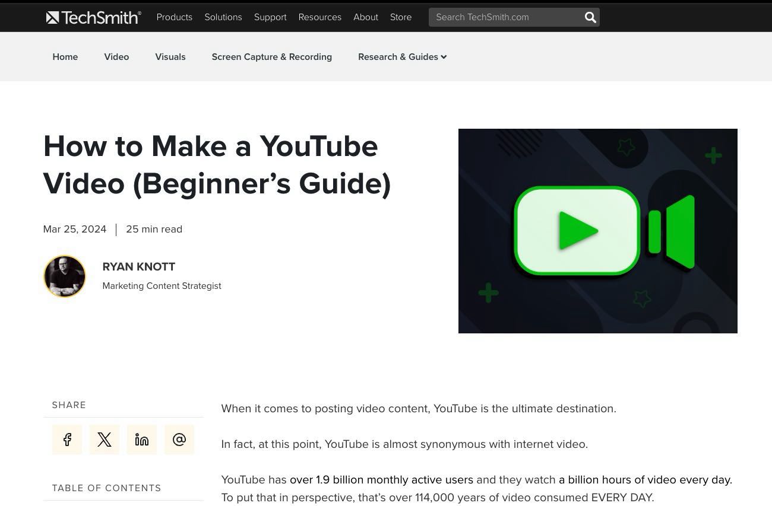Share article on X (Twitter)
Image resolution: width=772 pixels, height=506 pixels.
click(x=105, y=440)
